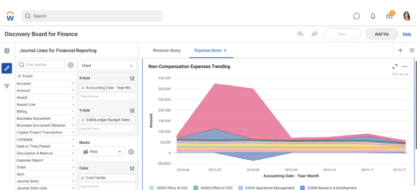Click the Add Viz button
Image resolution: width=417 pixels, height=190 pixels.
click(x=382, y=34)
